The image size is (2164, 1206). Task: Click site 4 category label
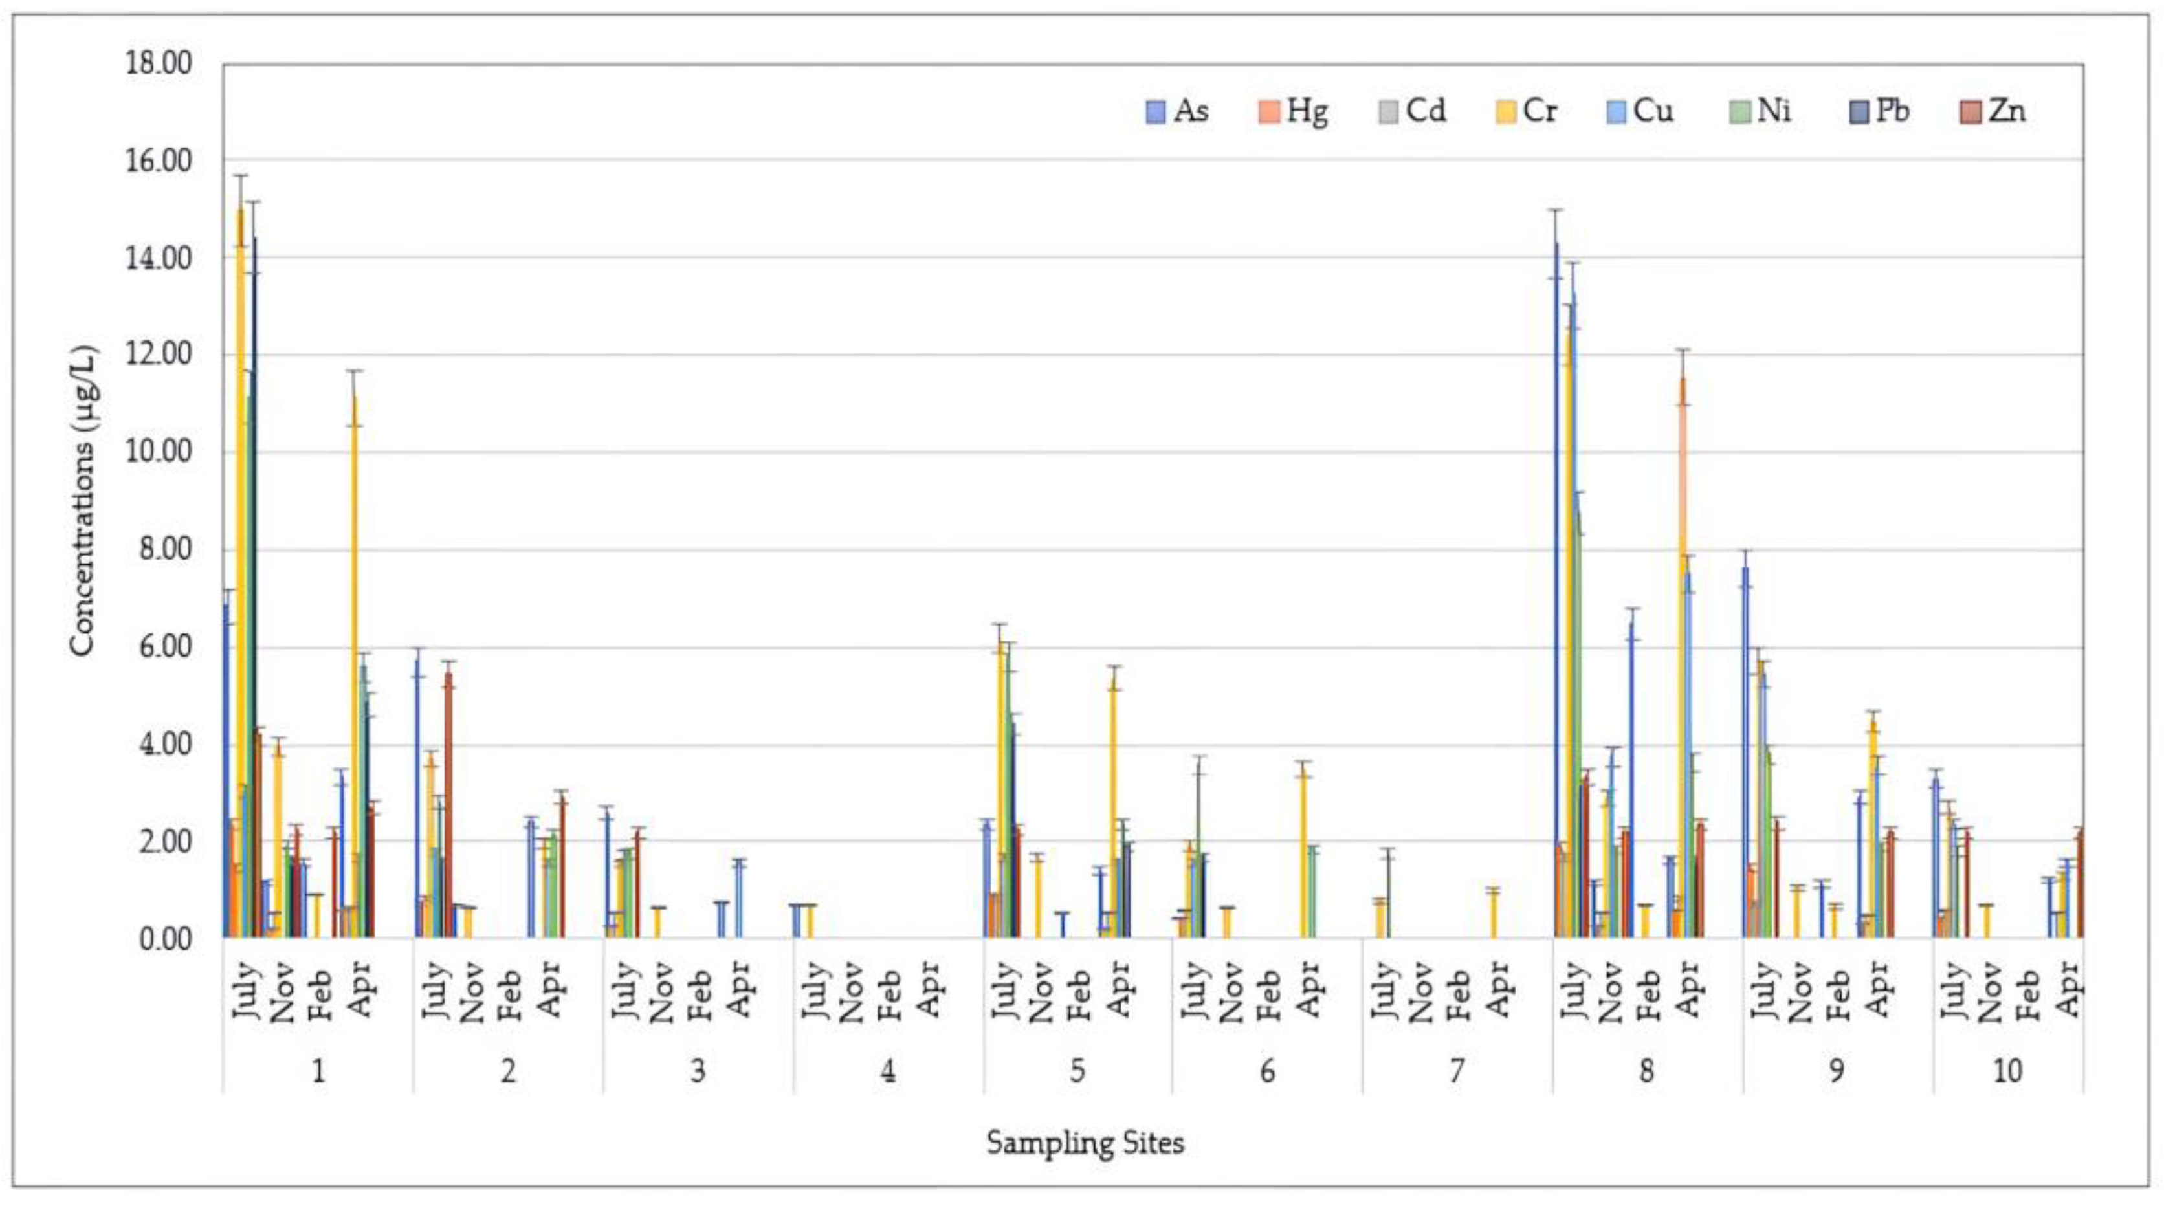[888, 1071]
